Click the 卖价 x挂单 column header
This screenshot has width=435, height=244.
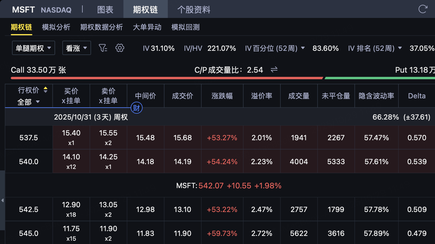pyautogui.click(x=108, y=96)
